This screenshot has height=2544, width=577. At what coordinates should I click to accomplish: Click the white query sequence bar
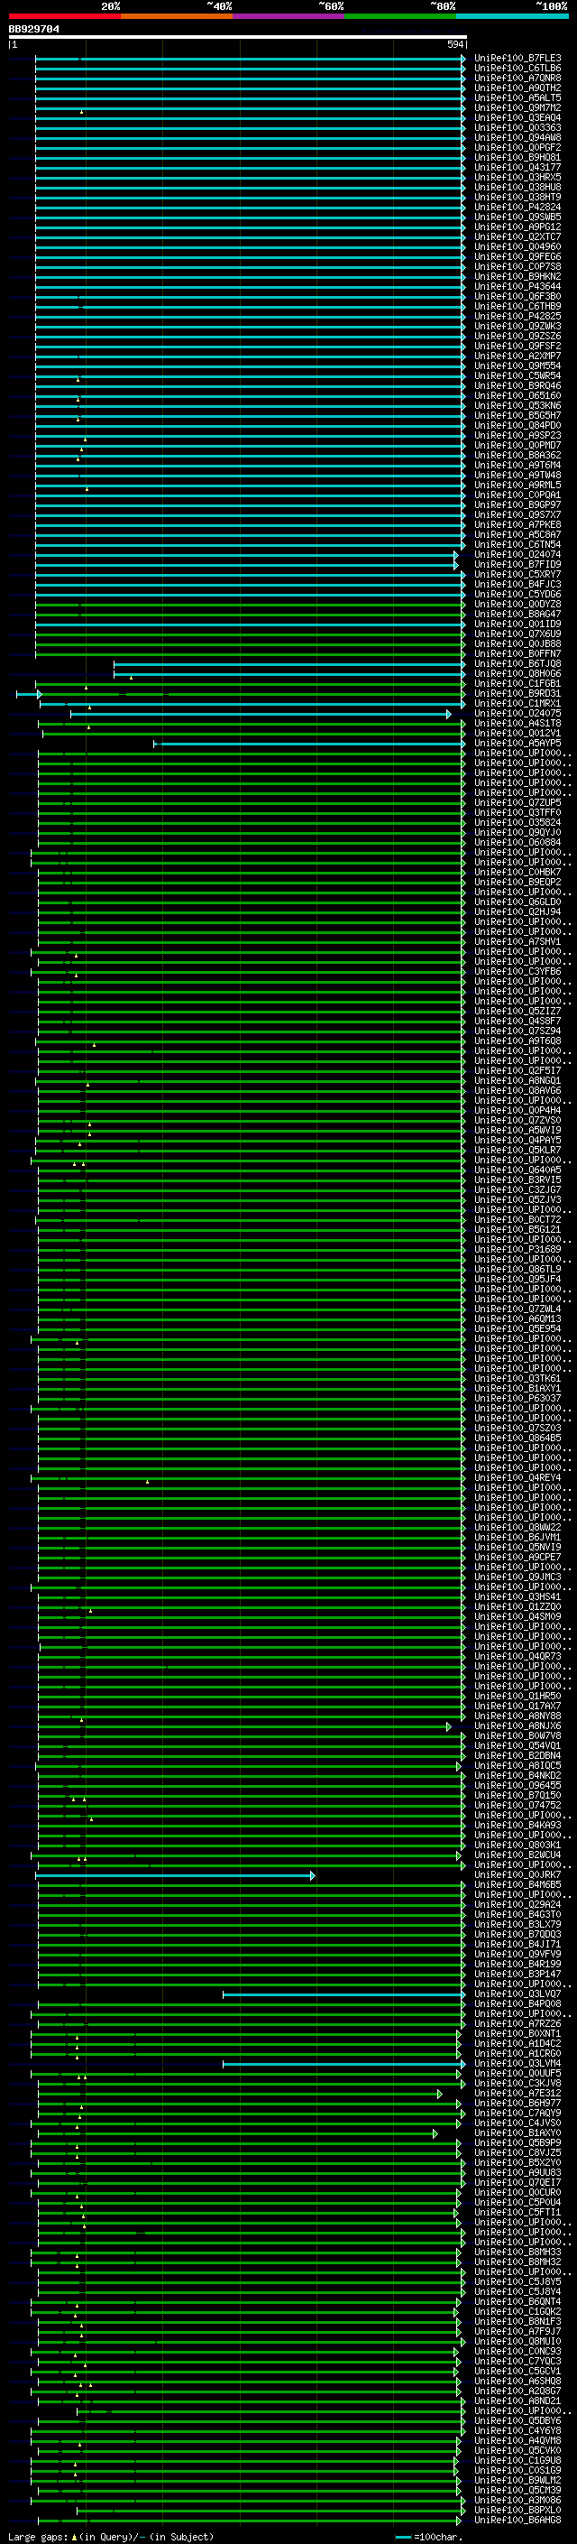(238, 38)
